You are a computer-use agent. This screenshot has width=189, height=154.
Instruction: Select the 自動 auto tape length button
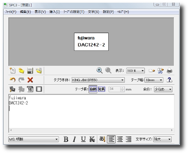coord(93,89)
